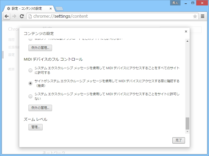This screenshot has width=209, height=156.
Task: Open 例外の管理 under MIDI settings
Action: pyautogui.click(x=40, y=108)
